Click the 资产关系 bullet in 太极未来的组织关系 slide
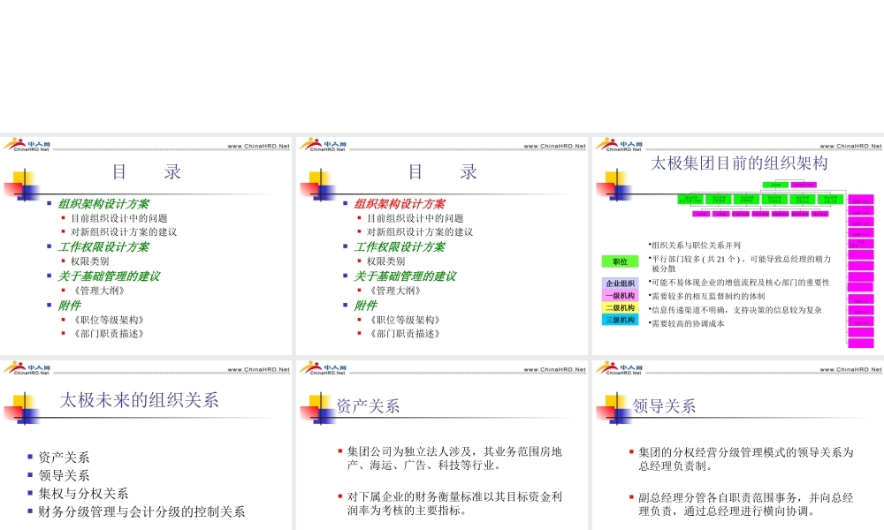Viewport: 884px width, 530px height. pyautogui.click(x=64, y=457)
